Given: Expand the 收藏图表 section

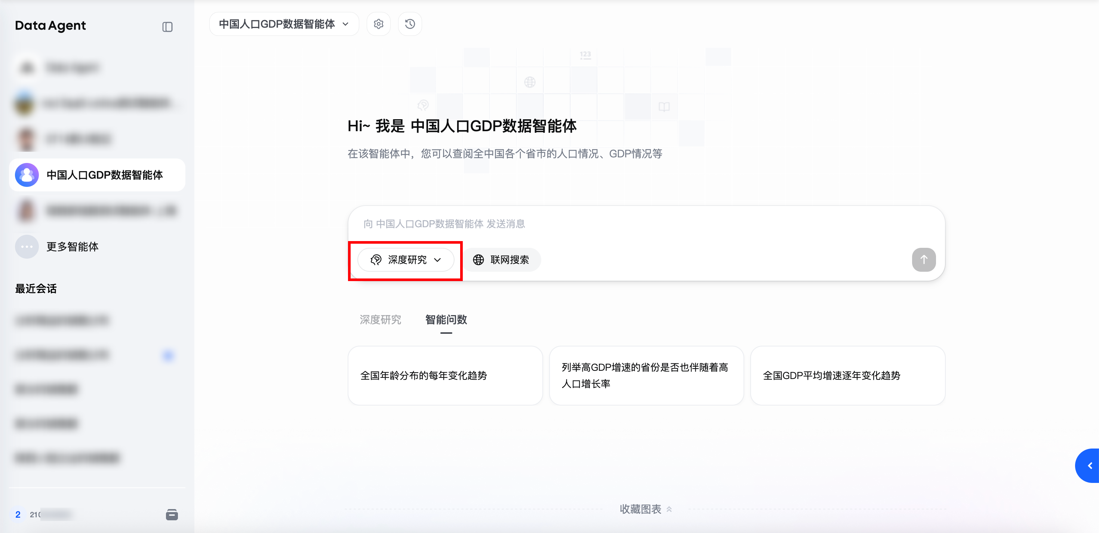Looking at the screenshot, I should pos(645,509).
